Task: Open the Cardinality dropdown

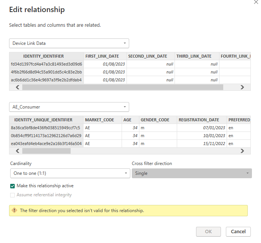Action: tap(70, 173)
